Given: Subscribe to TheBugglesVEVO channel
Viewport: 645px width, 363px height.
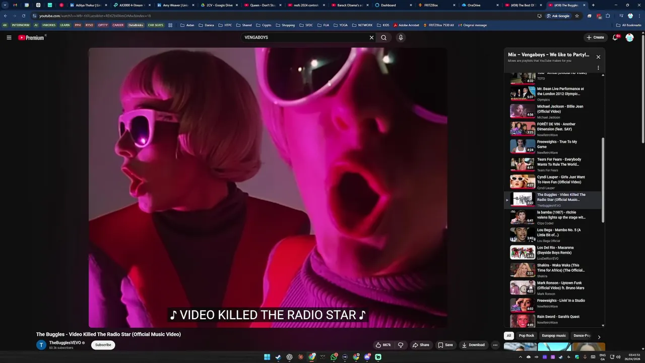Looking at the screenshot, I should point(103,345).
